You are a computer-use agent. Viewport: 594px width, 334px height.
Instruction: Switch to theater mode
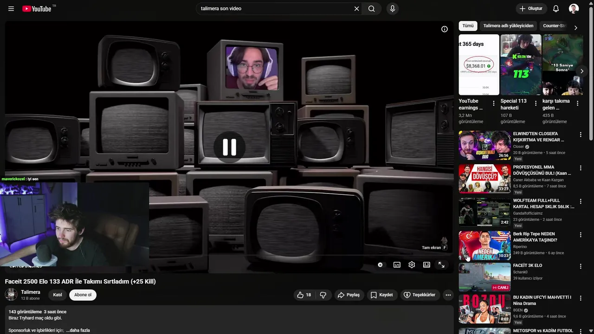pos(426,265)
